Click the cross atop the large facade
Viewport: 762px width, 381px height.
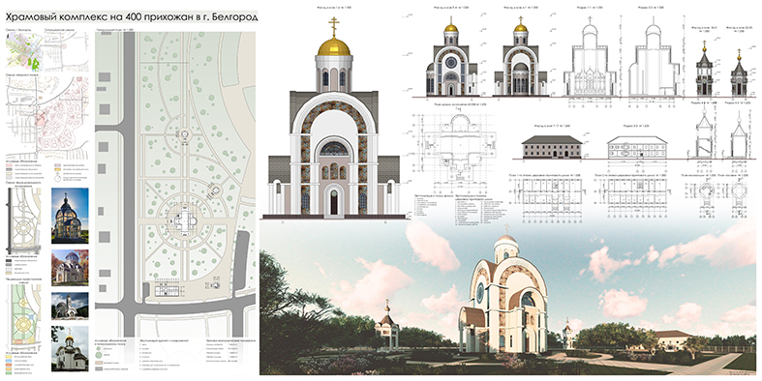[x=334, y=27]
